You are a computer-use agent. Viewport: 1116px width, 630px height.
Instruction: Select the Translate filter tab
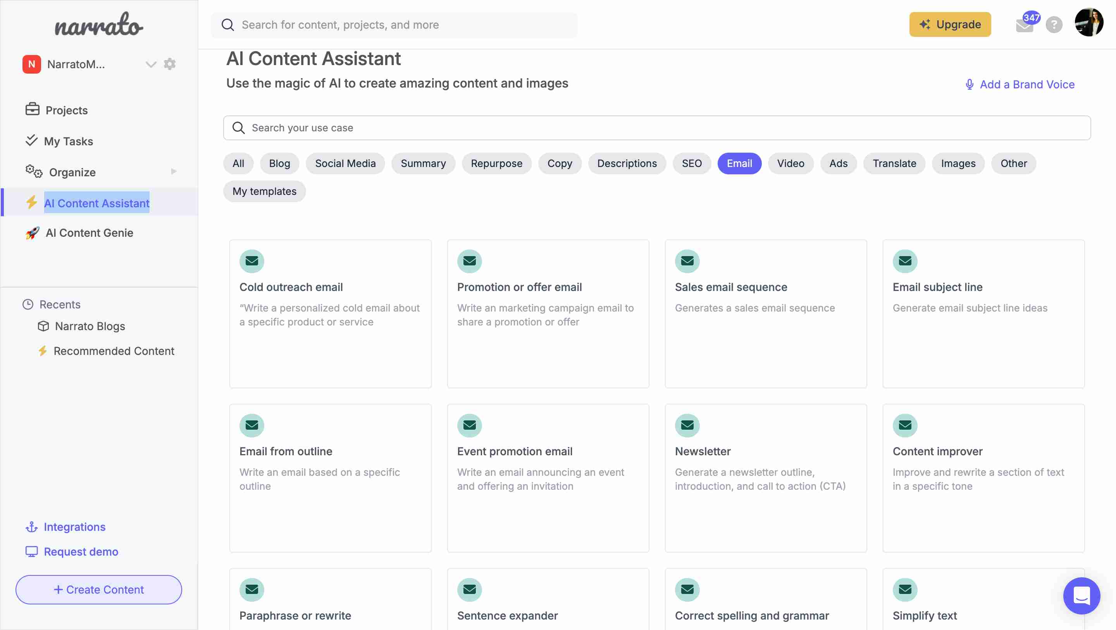(x=894, y=164)
